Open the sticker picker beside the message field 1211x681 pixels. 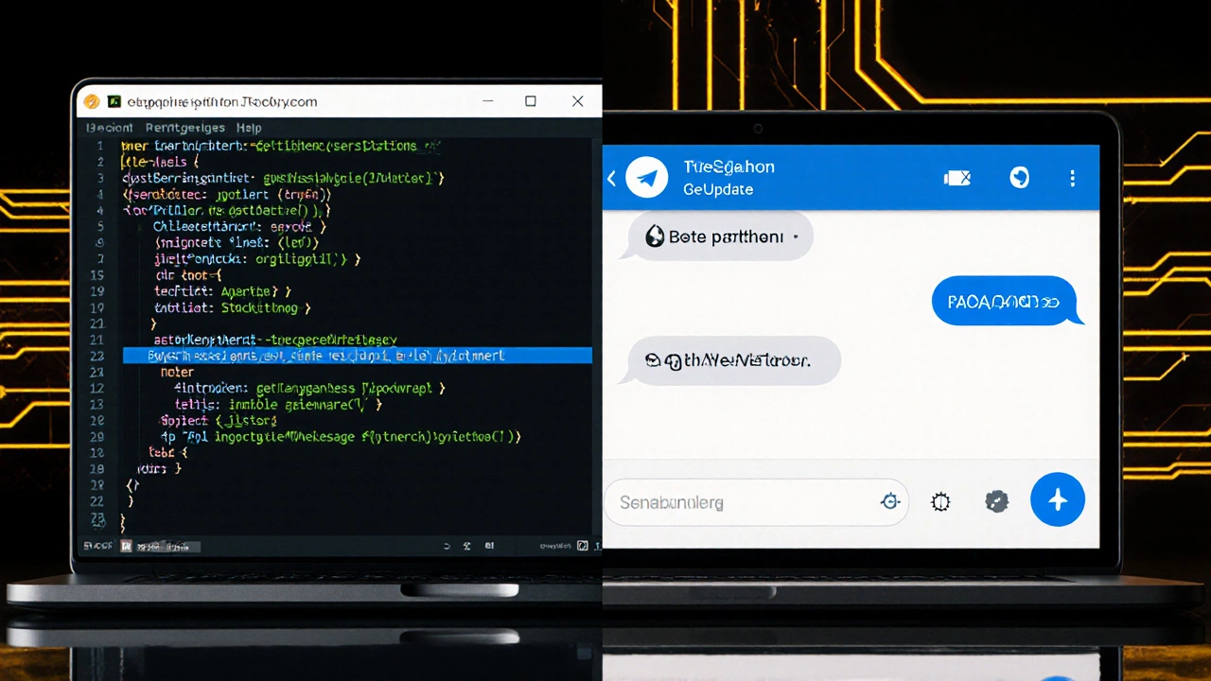click(997, 501)
